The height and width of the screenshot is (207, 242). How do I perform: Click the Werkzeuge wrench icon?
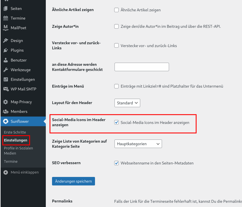(6, 70)
